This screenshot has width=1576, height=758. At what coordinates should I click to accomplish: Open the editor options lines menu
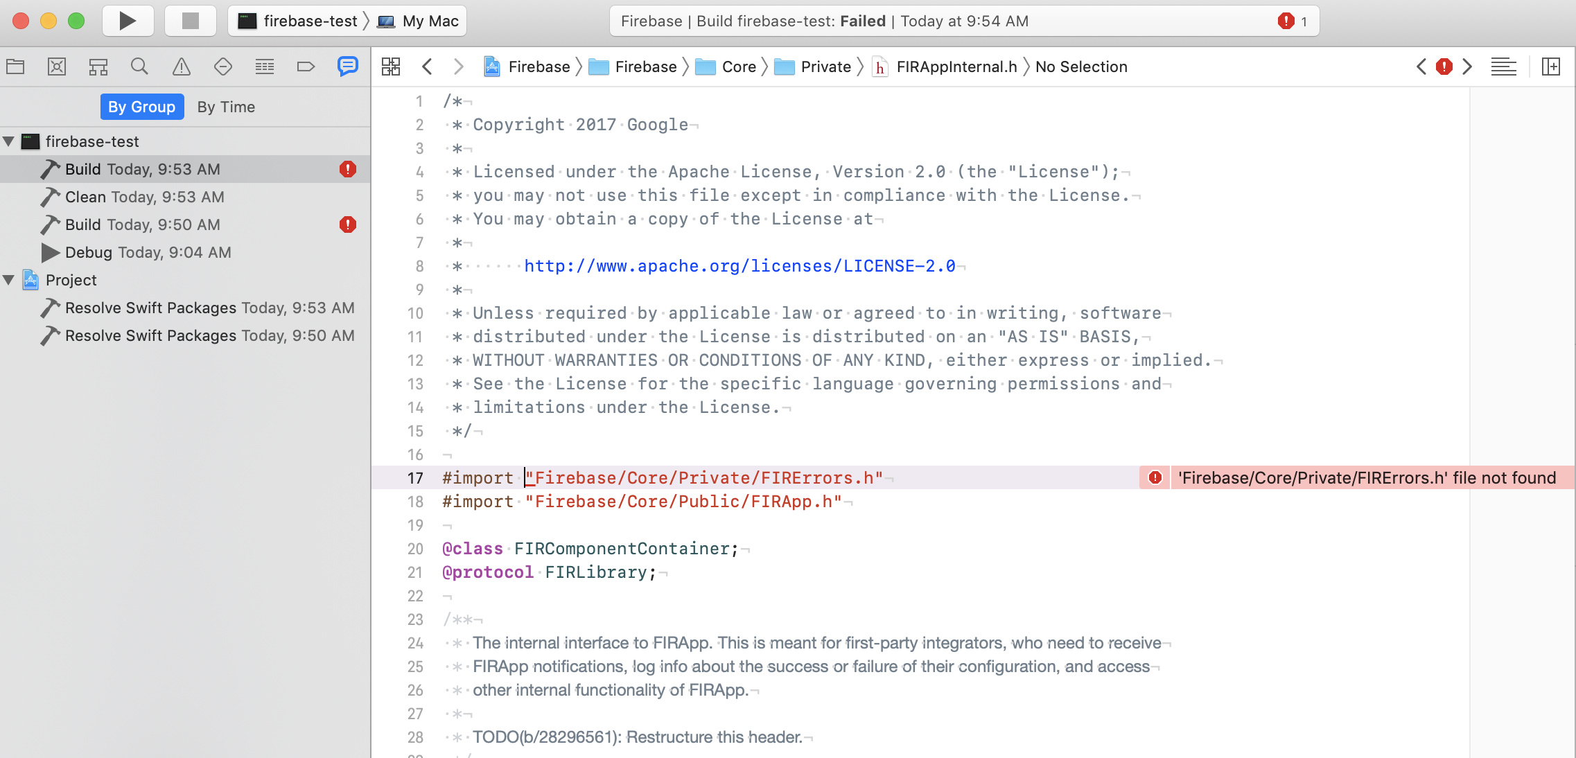tap(1503, 67)
